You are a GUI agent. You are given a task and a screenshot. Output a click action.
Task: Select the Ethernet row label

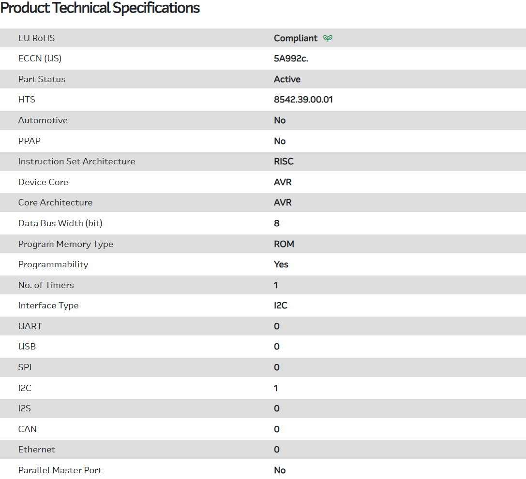pos(37,450)
